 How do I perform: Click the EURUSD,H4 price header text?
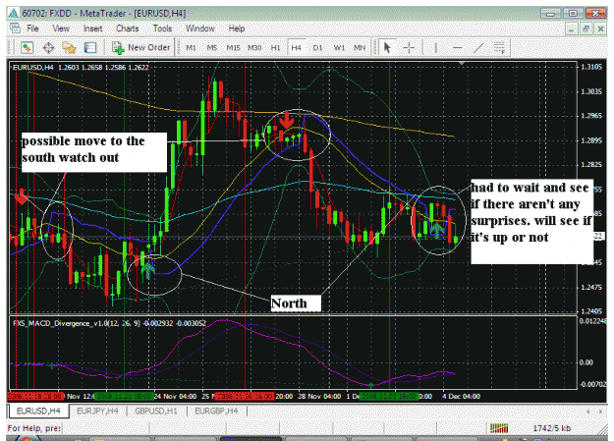81,68
